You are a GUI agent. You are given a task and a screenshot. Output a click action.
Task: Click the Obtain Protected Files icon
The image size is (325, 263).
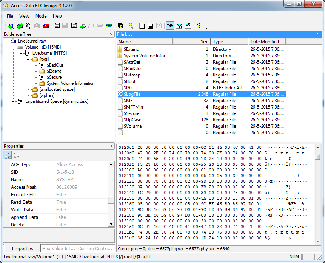tap(120, 26)
